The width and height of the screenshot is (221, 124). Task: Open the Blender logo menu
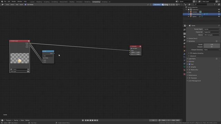[x=2, y=1]
